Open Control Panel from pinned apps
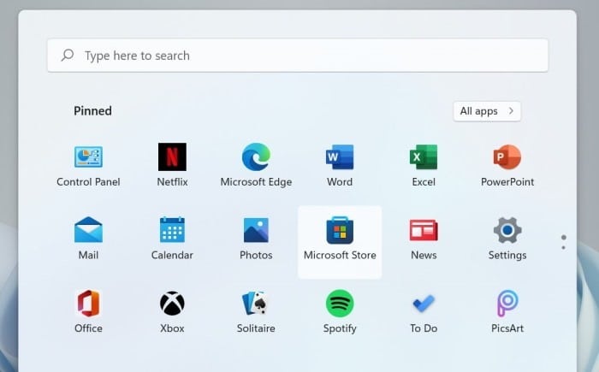Image resolution: width=599 pixels, height=372 pixels. [x=88, y=165]
